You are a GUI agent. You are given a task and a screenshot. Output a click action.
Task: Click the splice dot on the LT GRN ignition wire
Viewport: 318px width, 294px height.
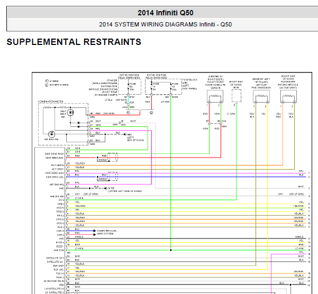click(x=171, y=250)
